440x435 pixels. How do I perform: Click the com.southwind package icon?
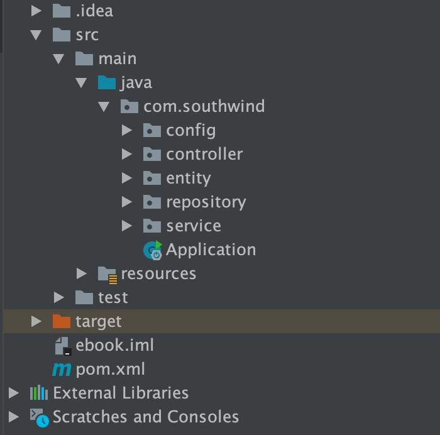click(x=129, y=106)
